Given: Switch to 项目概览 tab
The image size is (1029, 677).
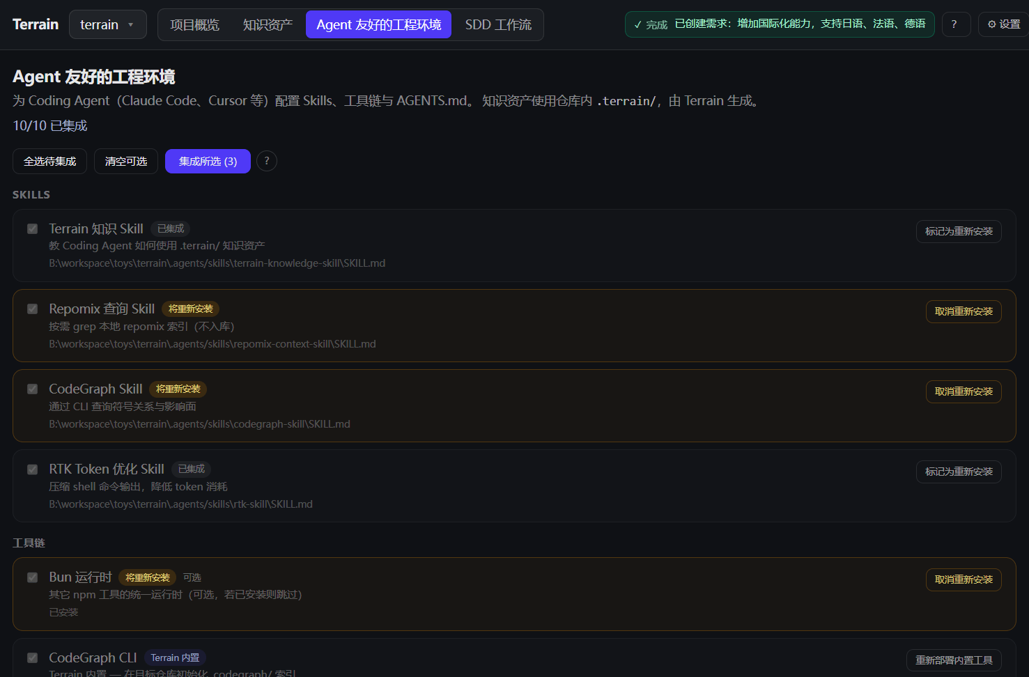Looking at the screenshot, I should (x=194, y=25).
